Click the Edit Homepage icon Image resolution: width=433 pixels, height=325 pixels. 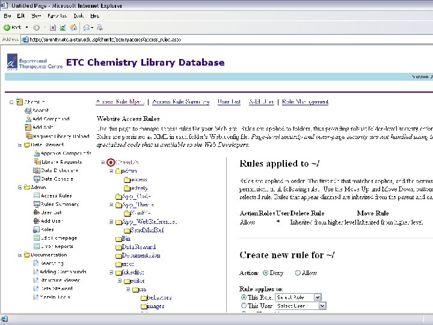tap(37, 238)
